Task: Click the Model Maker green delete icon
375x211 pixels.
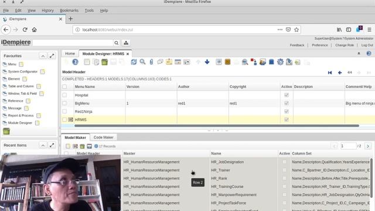Action: tap(82, 146)
